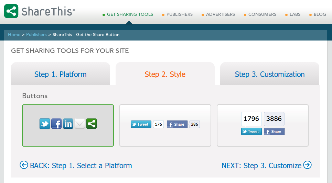Viewport: 332px width, 183px height.
Task: Click the Get Sharing Tools For Your Site heading
Action: 70,51
